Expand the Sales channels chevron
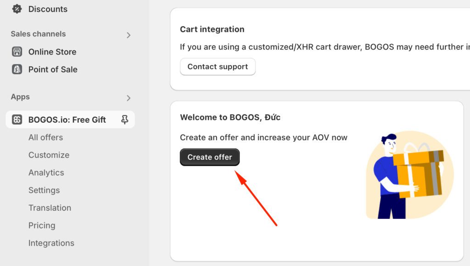Screen dimensions: 470x266 click(129, 35)
